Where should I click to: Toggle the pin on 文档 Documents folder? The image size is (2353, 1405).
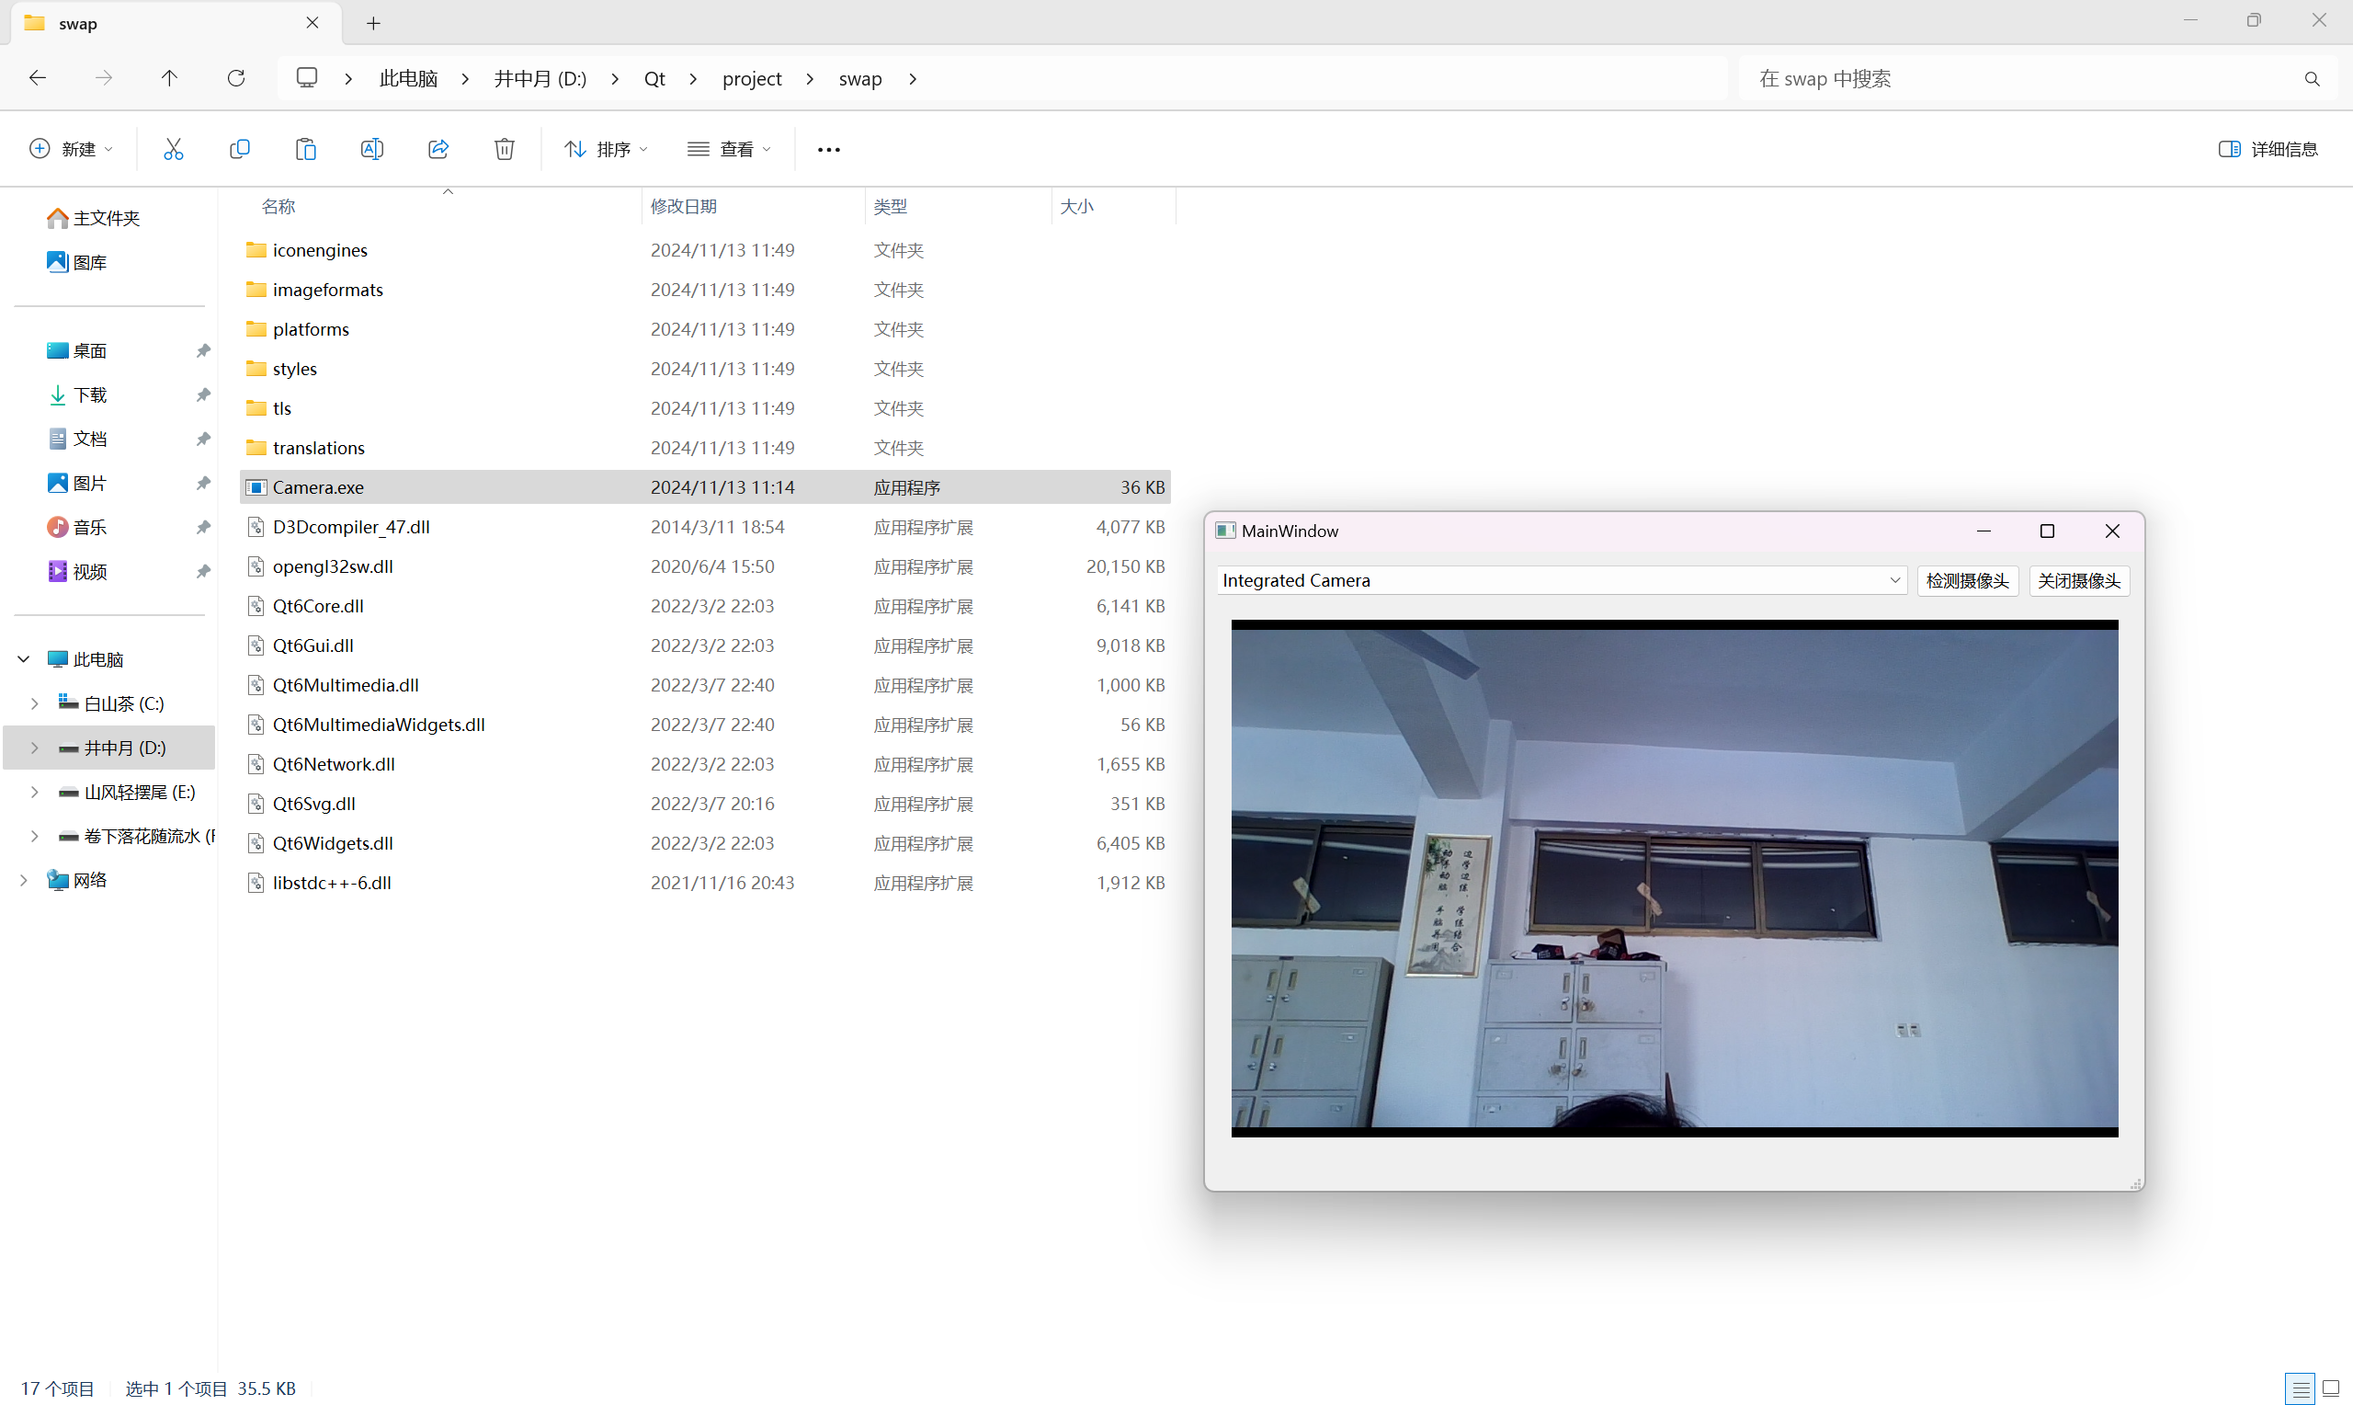pos(199,439)
